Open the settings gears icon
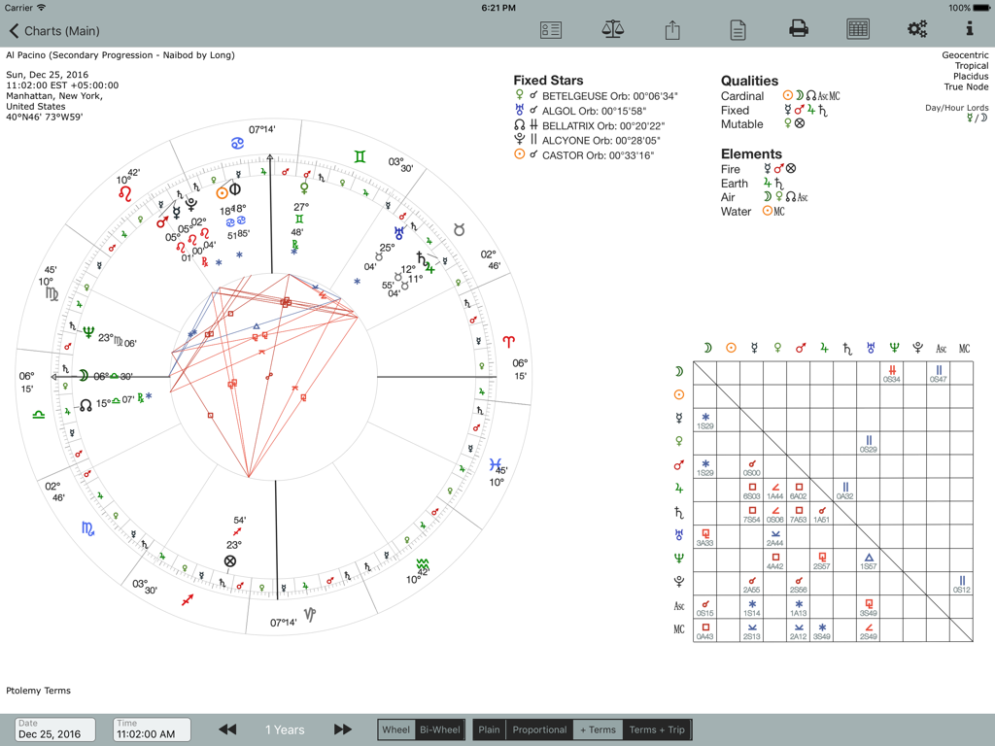This screenshot has width=995, height=746. coord(917,29)
